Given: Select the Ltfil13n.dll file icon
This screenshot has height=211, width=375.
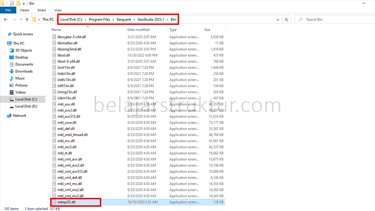Looking at the screenshot, I should (54, 86).
